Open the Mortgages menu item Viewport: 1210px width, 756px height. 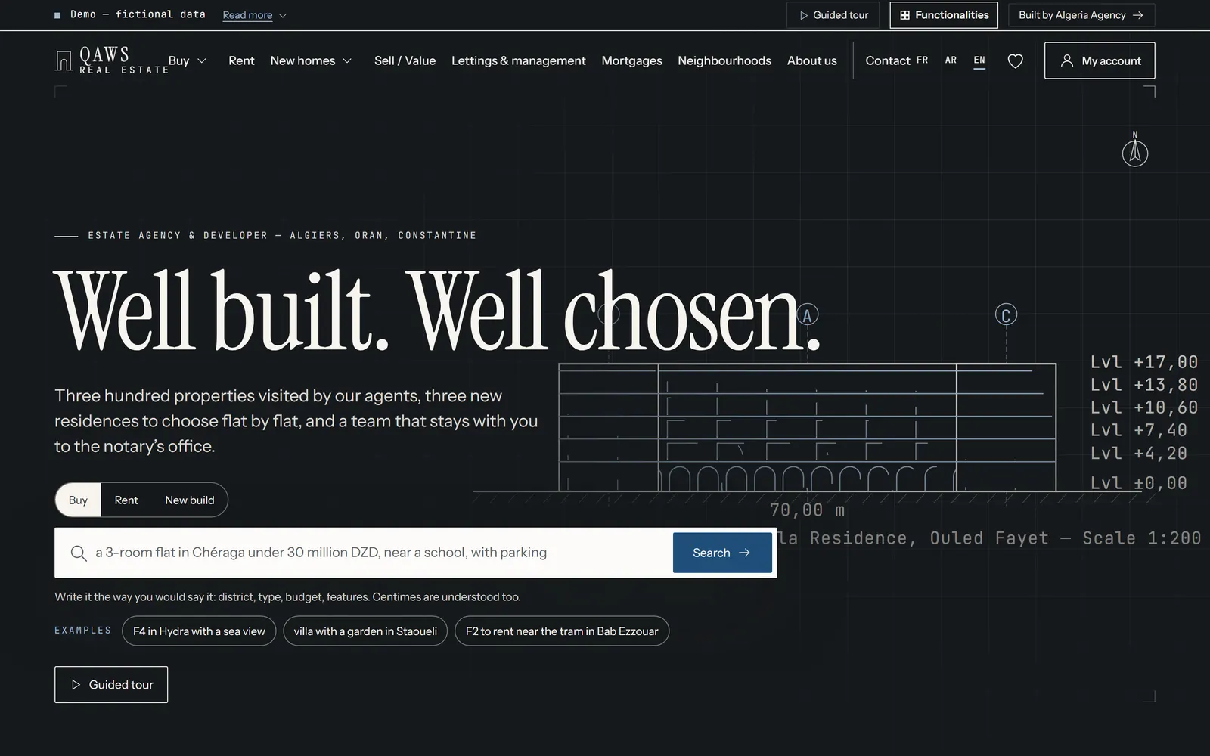(x=631, y=60)
